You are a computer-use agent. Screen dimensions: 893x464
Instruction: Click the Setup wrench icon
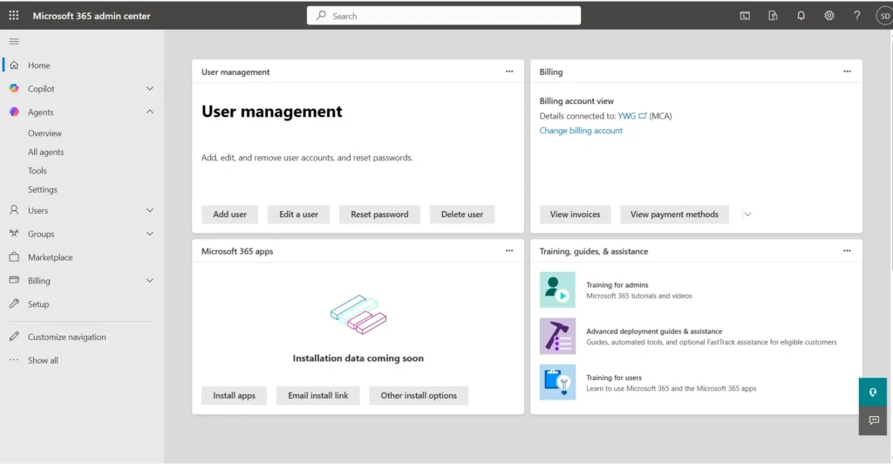click(x=14, y=304)
